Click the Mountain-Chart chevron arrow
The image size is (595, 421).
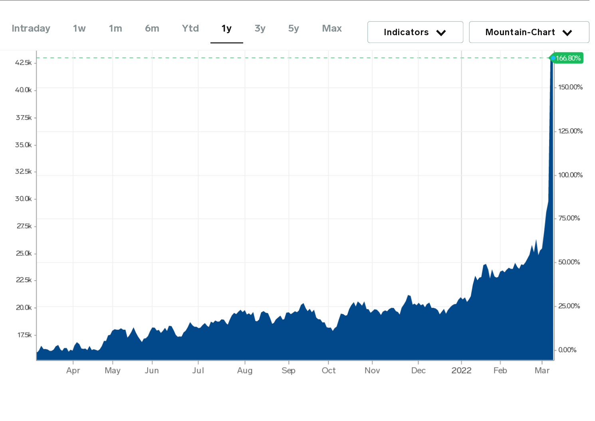point(567,33)
